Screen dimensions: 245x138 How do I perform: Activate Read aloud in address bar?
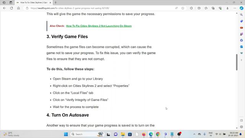tap(176, 8)
